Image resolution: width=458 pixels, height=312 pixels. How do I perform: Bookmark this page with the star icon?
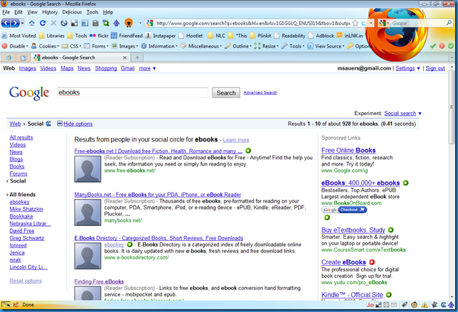[x=355, y=23]
